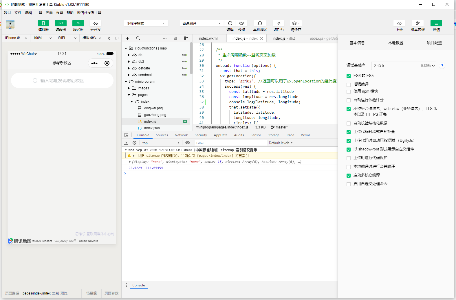
Task: Search in project files
Action: pos(138,38)
